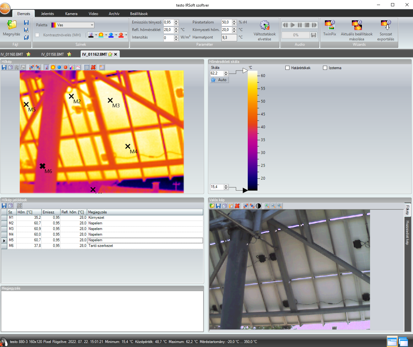This screenshot has height=347, width=413.
Task: Check the Kontrasztnövelés (MH) checkbox
Action: tap(37, 35)
